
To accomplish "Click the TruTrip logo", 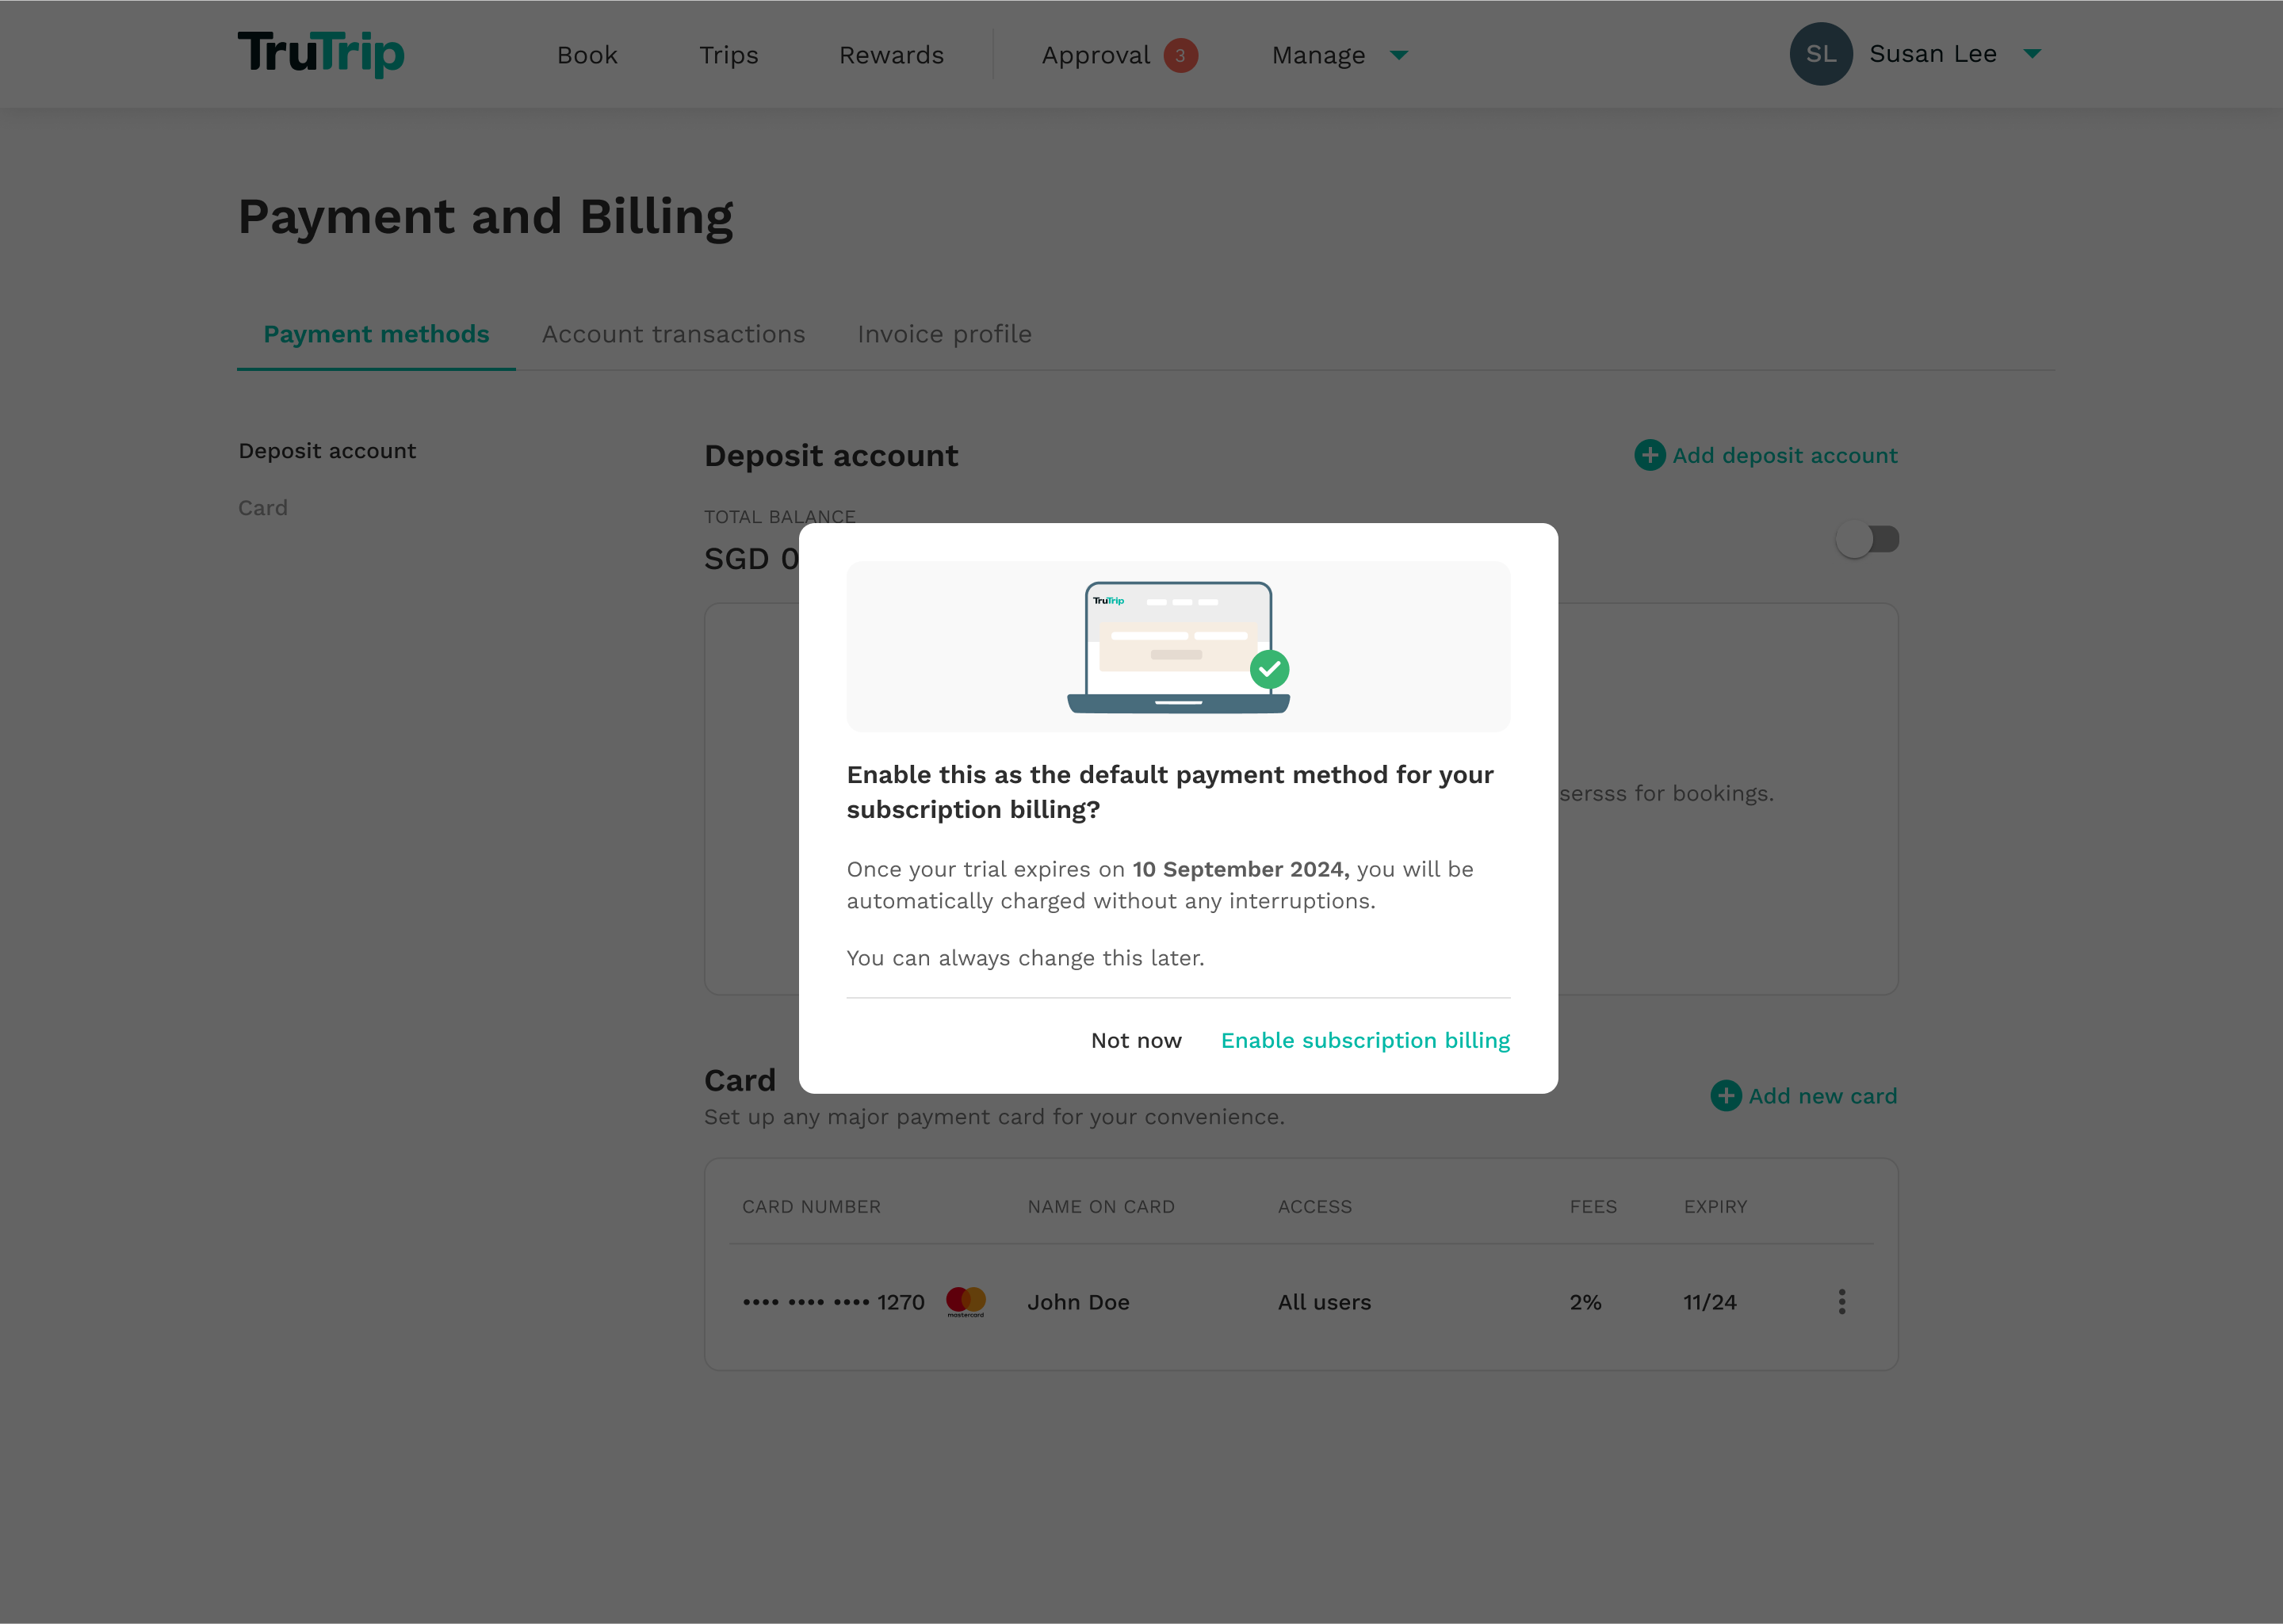I will [321, 54].
